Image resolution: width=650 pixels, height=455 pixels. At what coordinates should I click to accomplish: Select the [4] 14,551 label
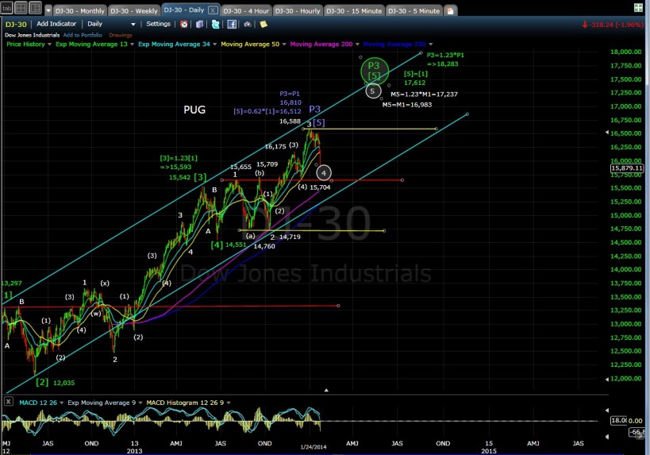[x=229, y=245]
